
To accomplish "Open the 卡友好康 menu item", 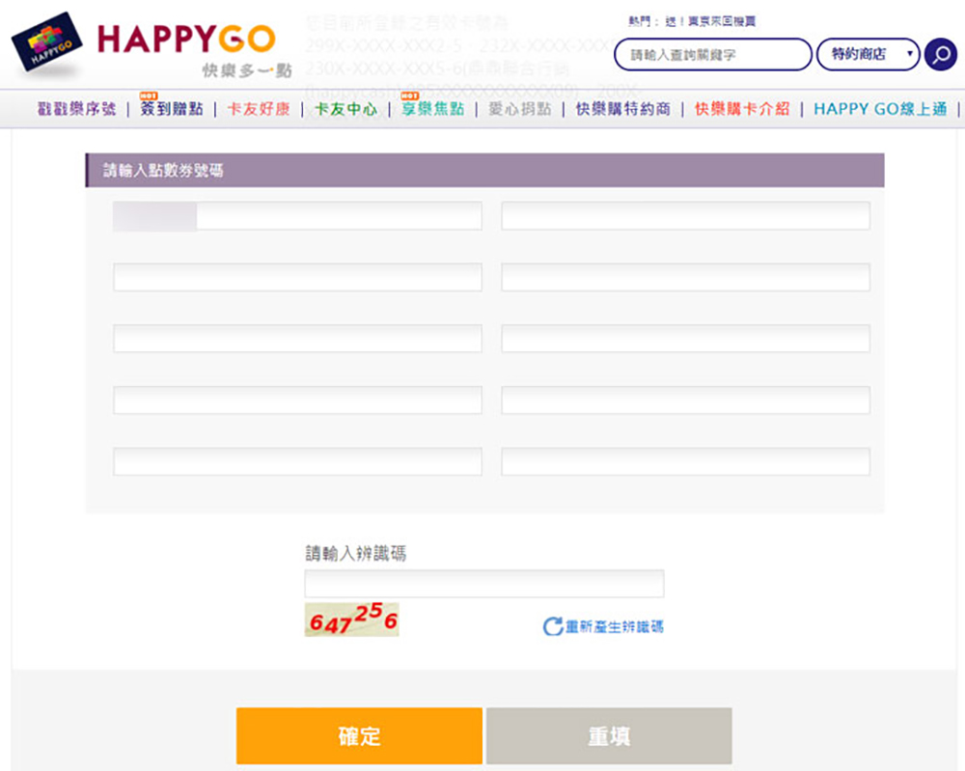I will pyautogui.click(x=259, y=109).
